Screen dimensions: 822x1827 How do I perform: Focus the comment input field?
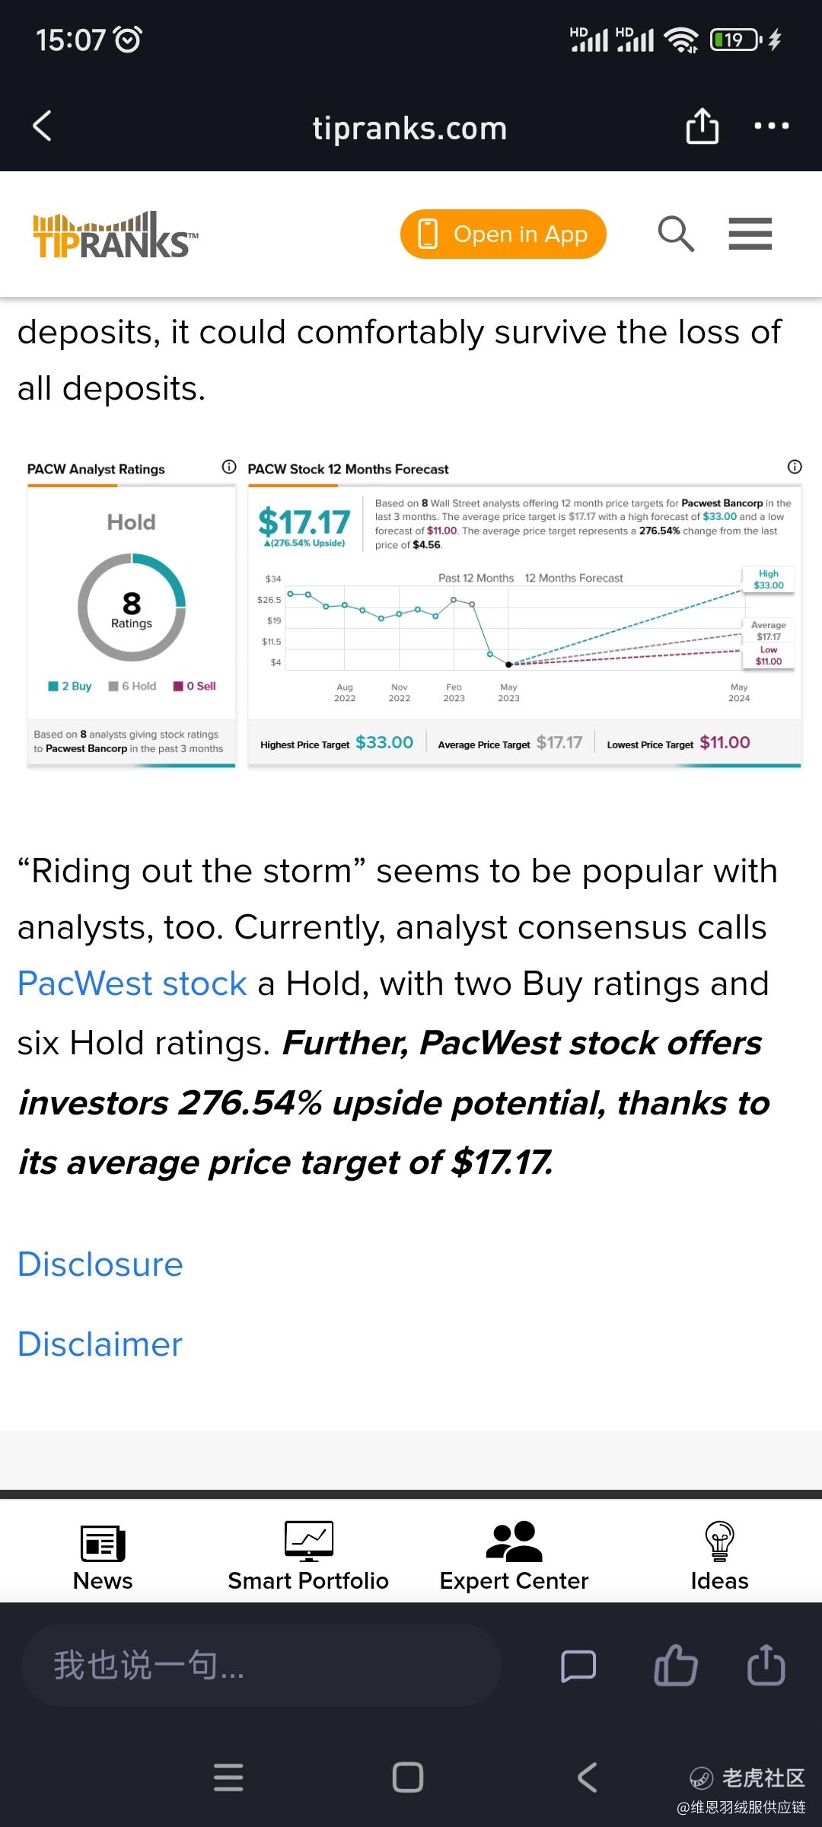point(261,1665)
